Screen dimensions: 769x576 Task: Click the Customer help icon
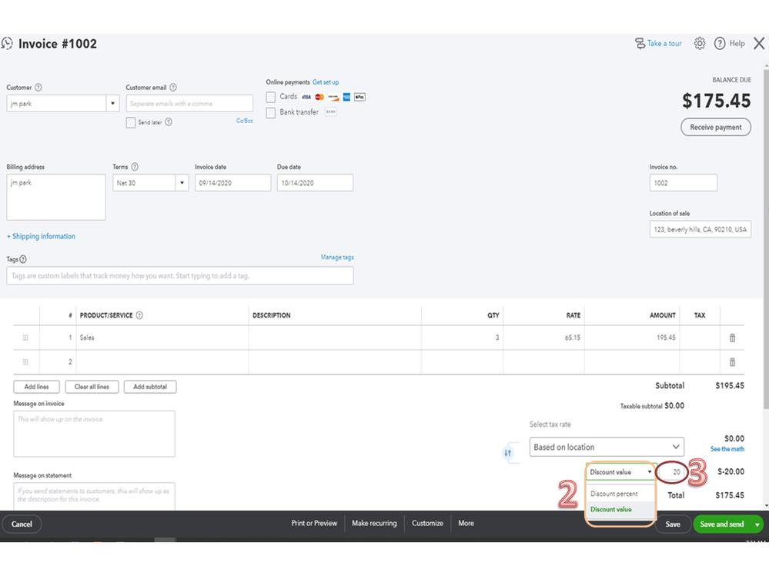(x=38, y=88)
